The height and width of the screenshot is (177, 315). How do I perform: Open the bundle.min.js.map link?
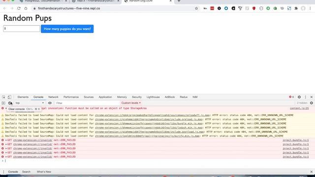(x=149, y=123)
